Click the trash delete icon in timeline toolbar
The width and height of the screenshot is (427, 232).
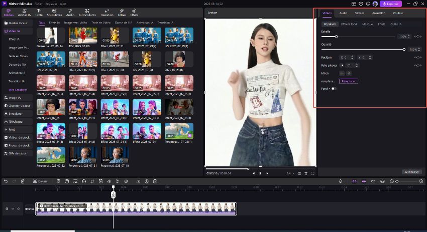(x=23, y=181)
